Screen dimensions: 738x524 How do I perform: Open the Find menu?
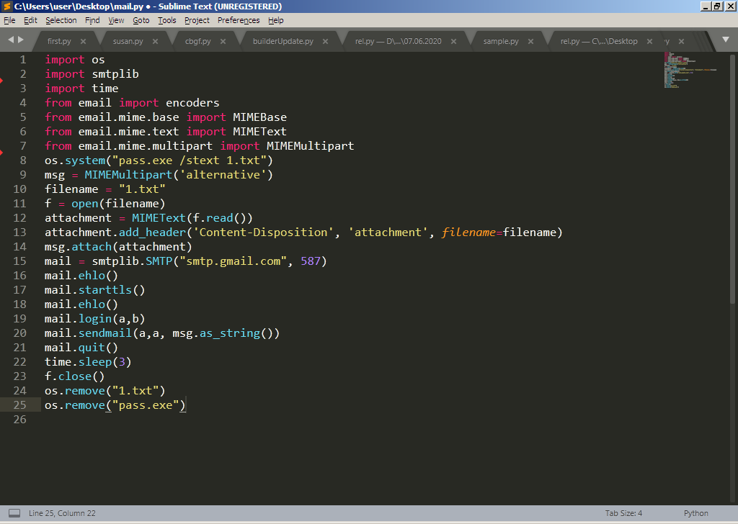point(92,20)
